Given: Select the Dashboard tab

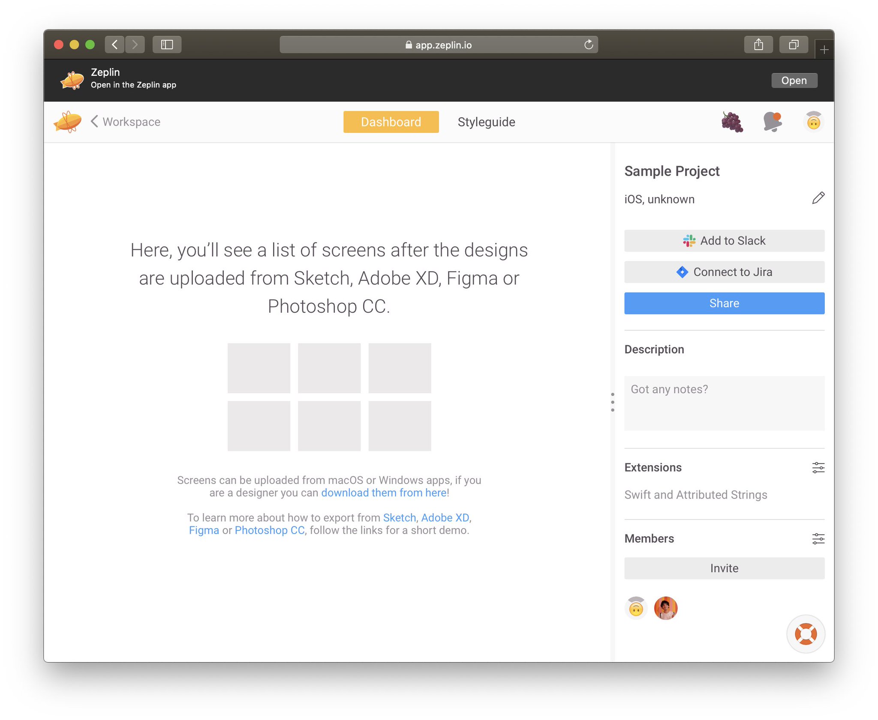Looking at the screenshot, I should (391, 122).
